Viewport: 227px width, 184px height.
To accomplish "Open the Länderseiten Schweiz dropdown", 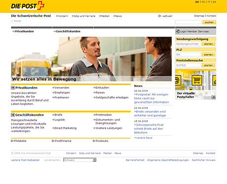I will (80, 160).
